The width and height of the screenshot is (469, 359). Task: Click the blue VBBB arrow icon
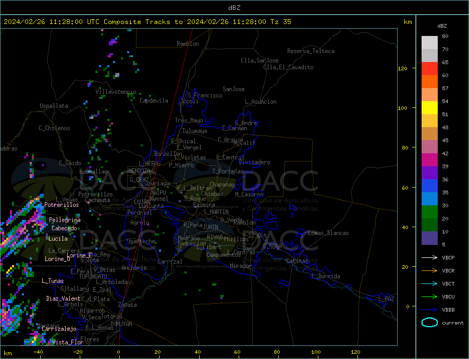pos(429,310)
